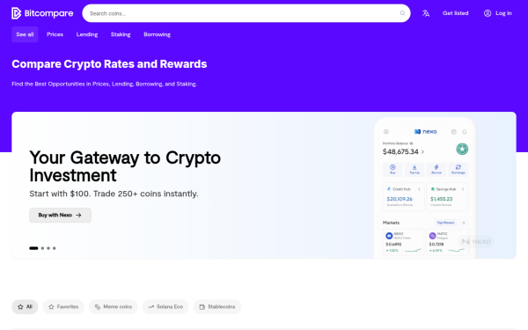This screenshot has width=528, height=330.
Task: Focus the Search coins input field
Action: pyautogui.click(x=246, y=13)
